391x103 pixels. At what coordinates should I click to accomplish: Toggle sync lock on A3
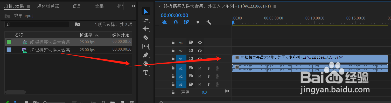(191, 84)
